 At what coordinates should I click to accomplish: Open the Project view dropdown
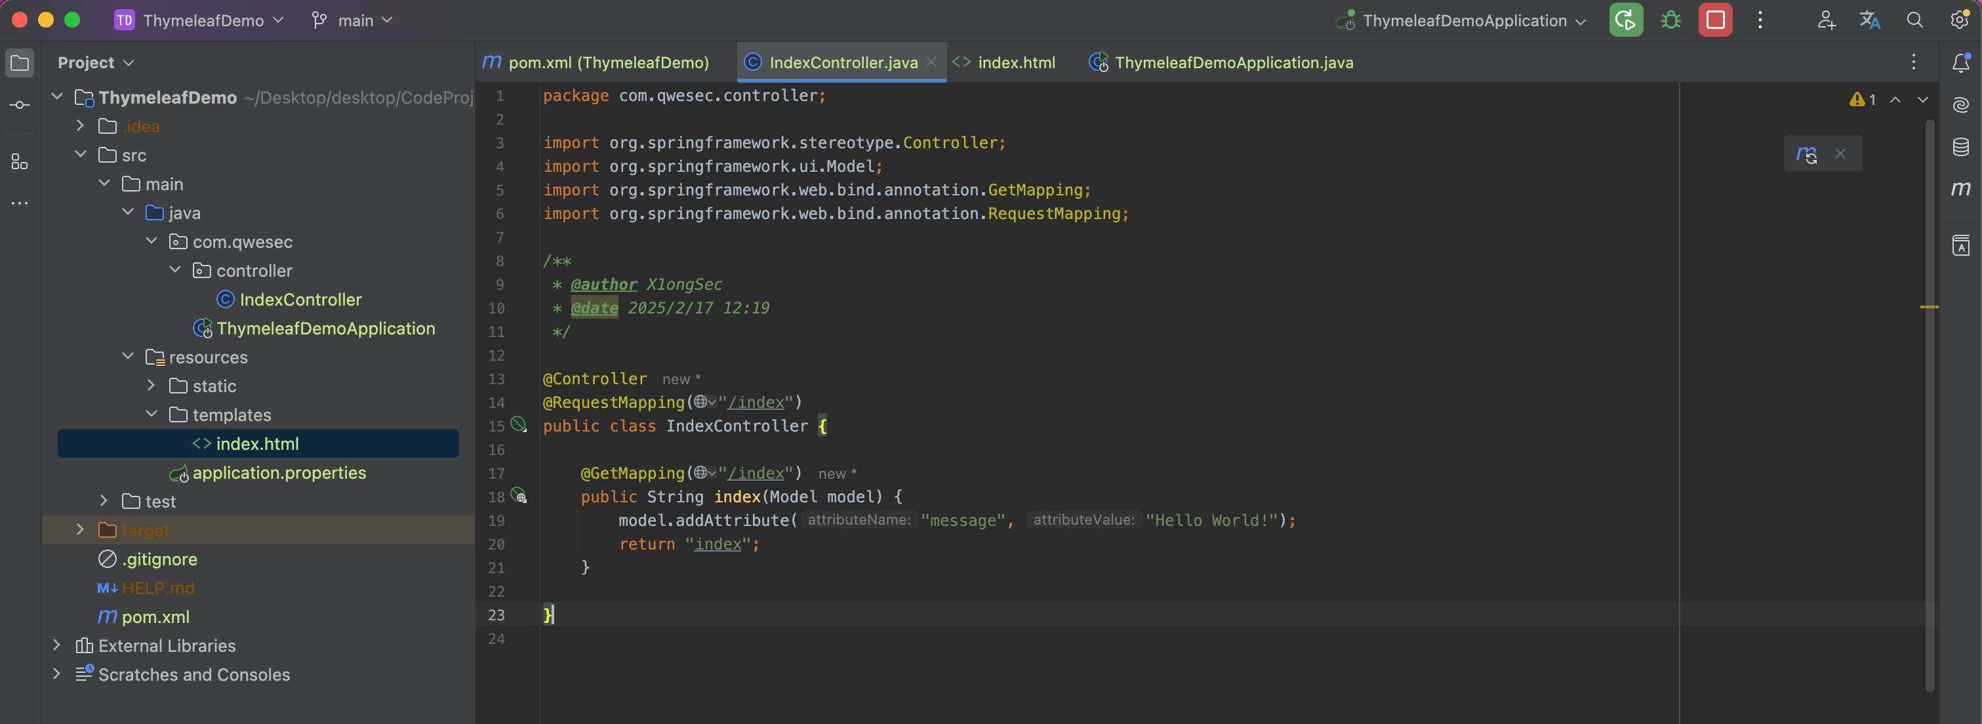coord(95,63)
